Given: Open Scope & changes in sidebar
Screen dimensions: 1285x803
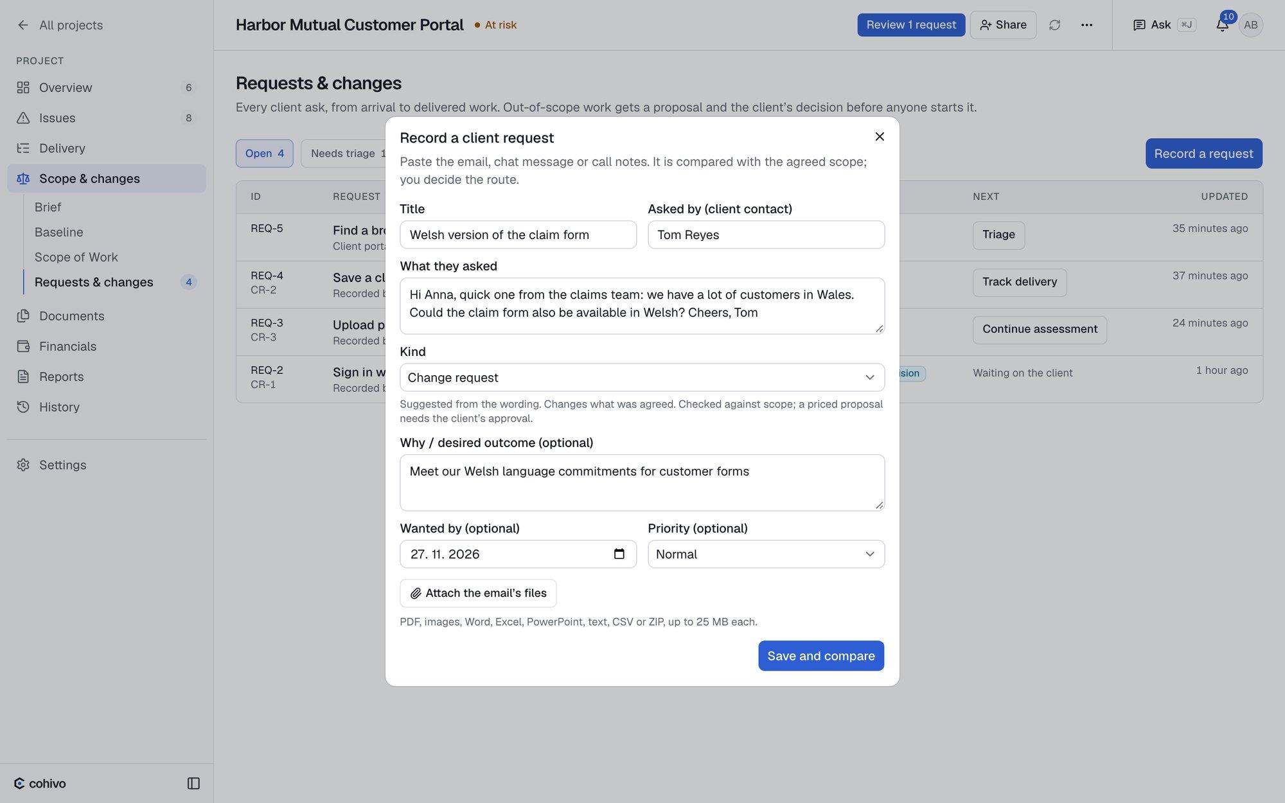Looking at the screenshot, I should click(x=107, y=179).
